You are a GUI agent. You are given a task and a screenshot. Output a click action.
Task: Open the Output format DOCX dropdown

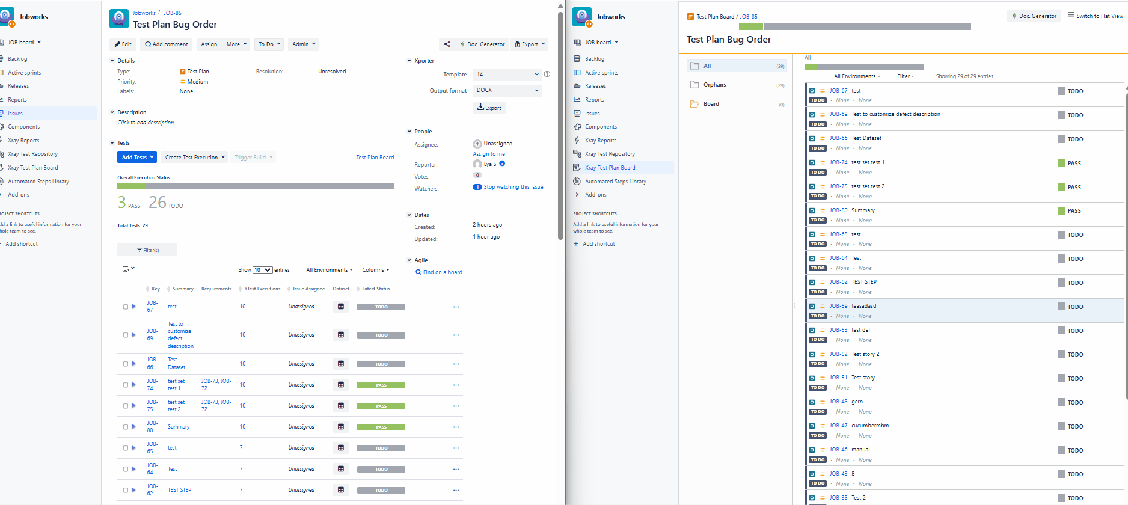(507, 90)
